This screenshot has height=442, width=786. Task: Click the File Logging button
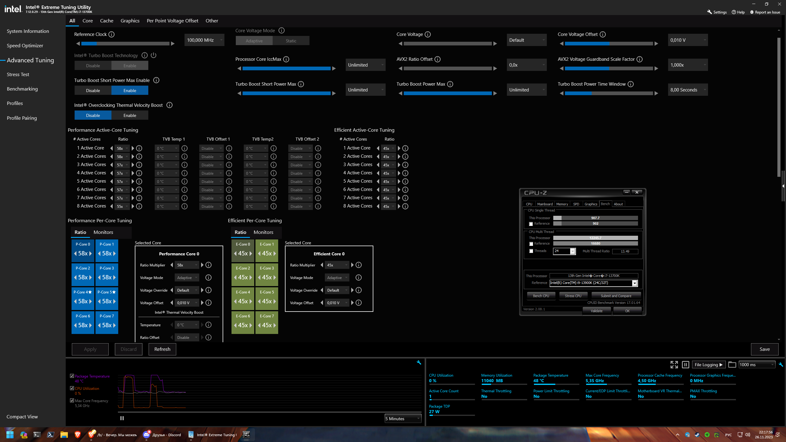pos(709,365)
